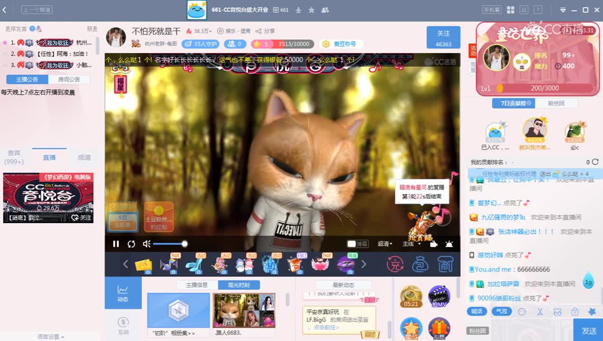
Task: Select the penguin pair gift
Action: (x=245, y=265)
